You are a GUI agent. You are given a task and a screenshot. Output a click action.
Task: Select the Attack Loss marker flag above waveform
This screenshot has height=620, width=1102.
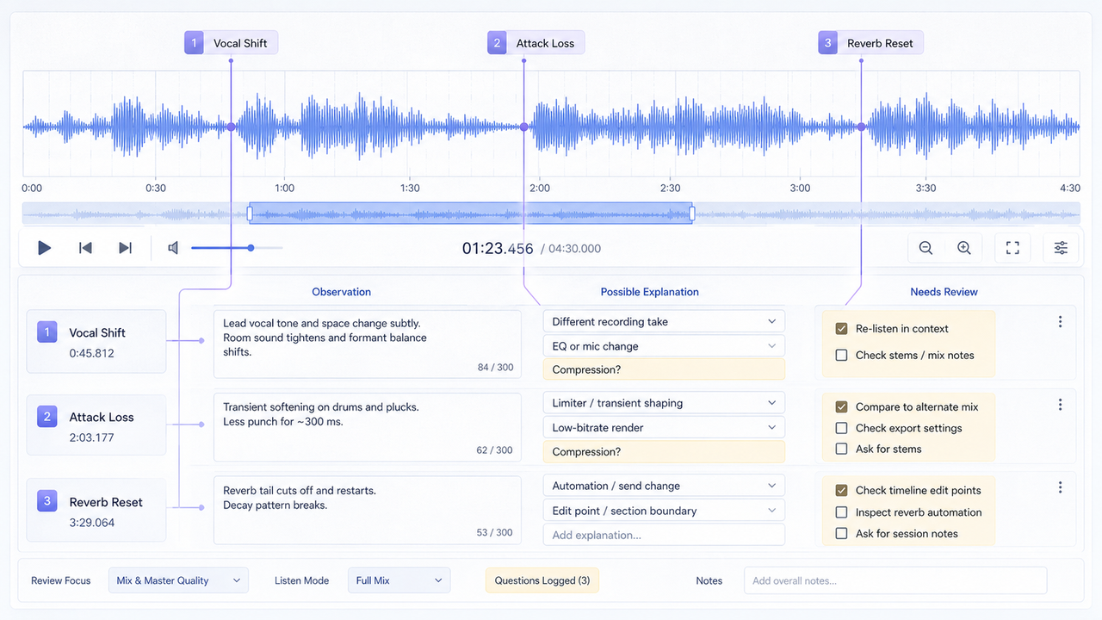(536, 43)
